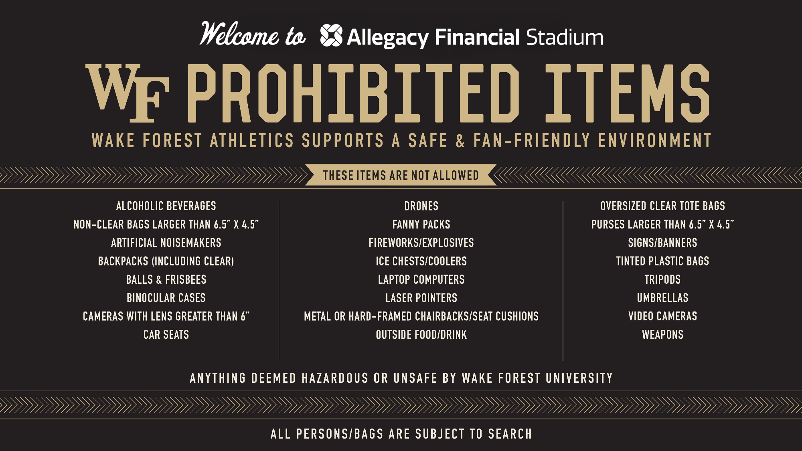Click the These Items Are Not Allowed banner
Image resolution: width=802 pixels, height=451 pixels.
(401, 175)
